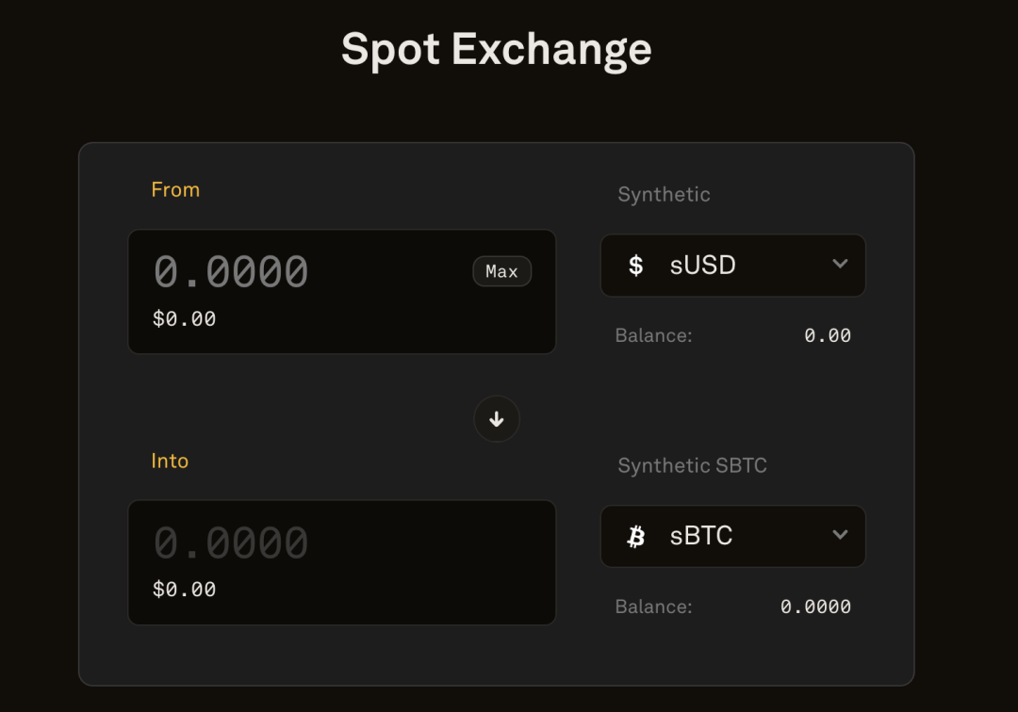Click the sBTC Balance value
Screen dimensions: 1018x712
(817, 607)
